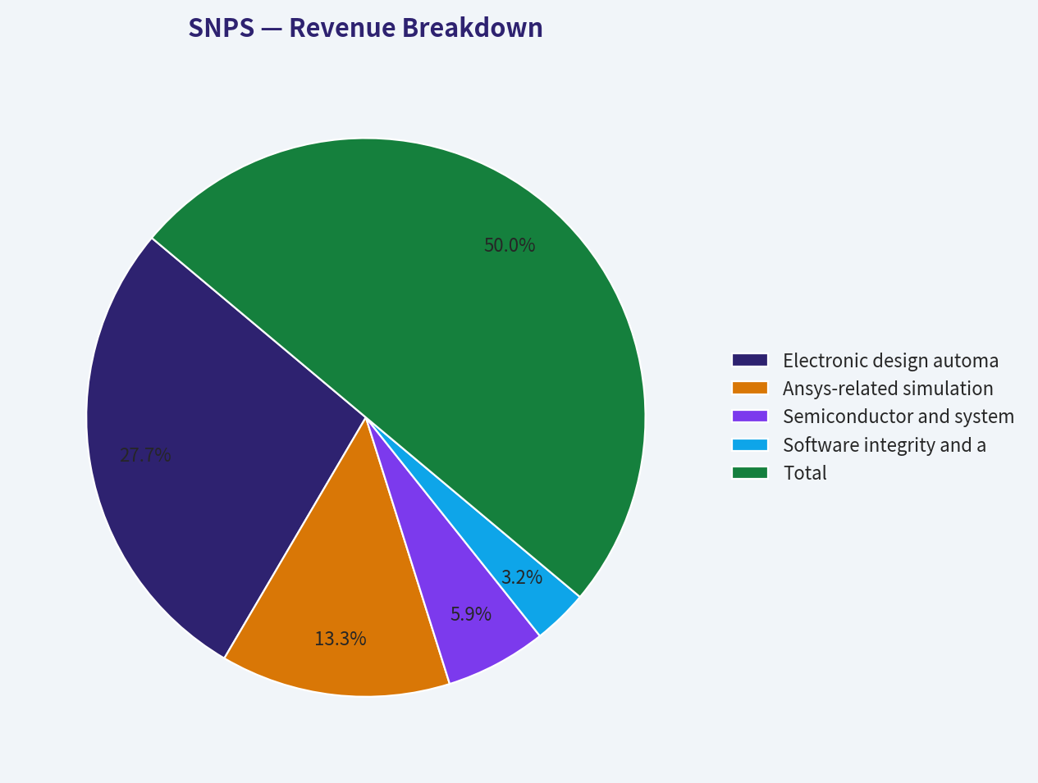This screenshot has height=783, width=1038.
Task: Click the dark purple Electronic design legend swatch
Action: 749,360
